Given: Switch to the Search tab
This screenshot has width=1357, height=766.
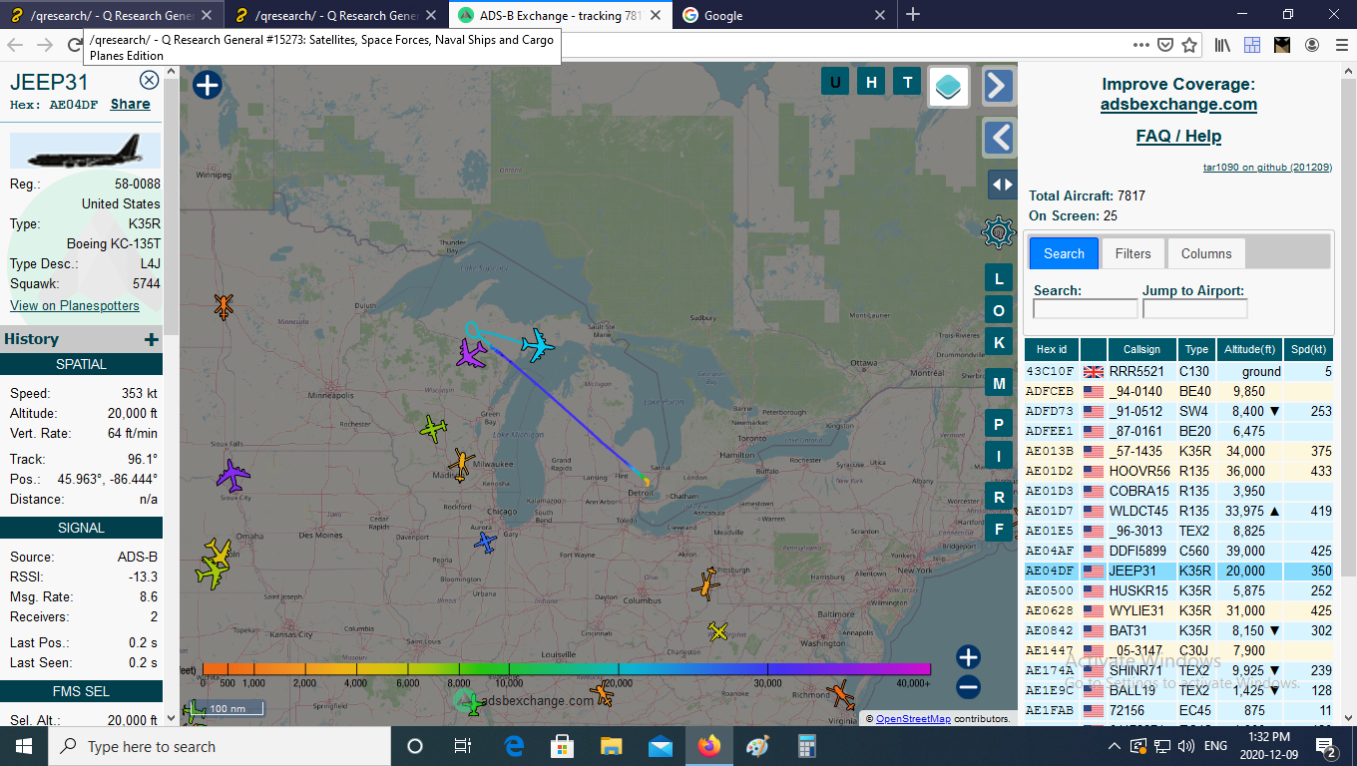Looking at the screenshot, I should point(1064,253).
